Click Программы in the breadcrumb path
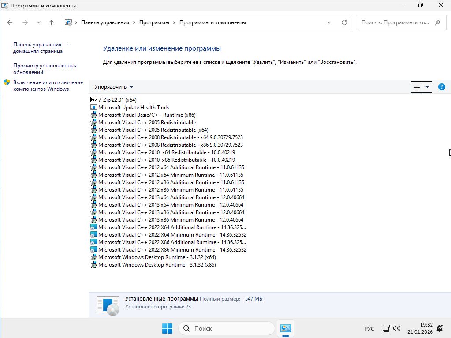This screenshot has height=338, width=451. coord(154,22)
